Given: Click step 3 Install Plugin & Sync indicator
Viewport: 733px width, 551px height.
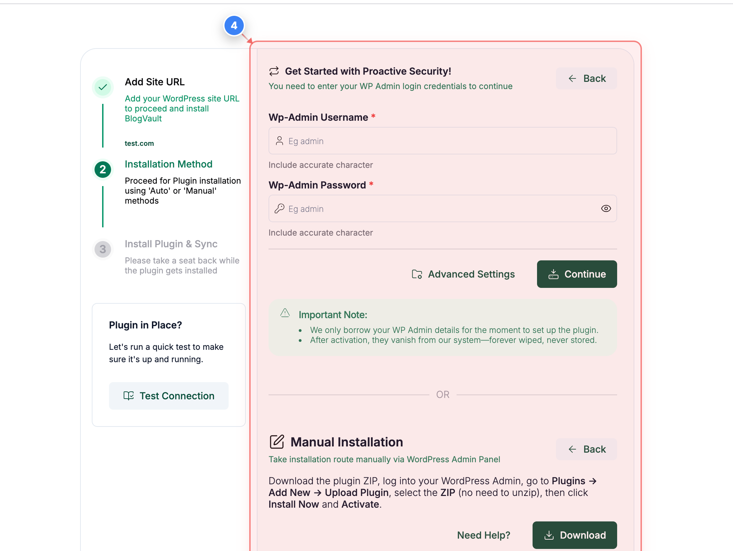Looking at the screenshot, I should [x=102, y=249].
